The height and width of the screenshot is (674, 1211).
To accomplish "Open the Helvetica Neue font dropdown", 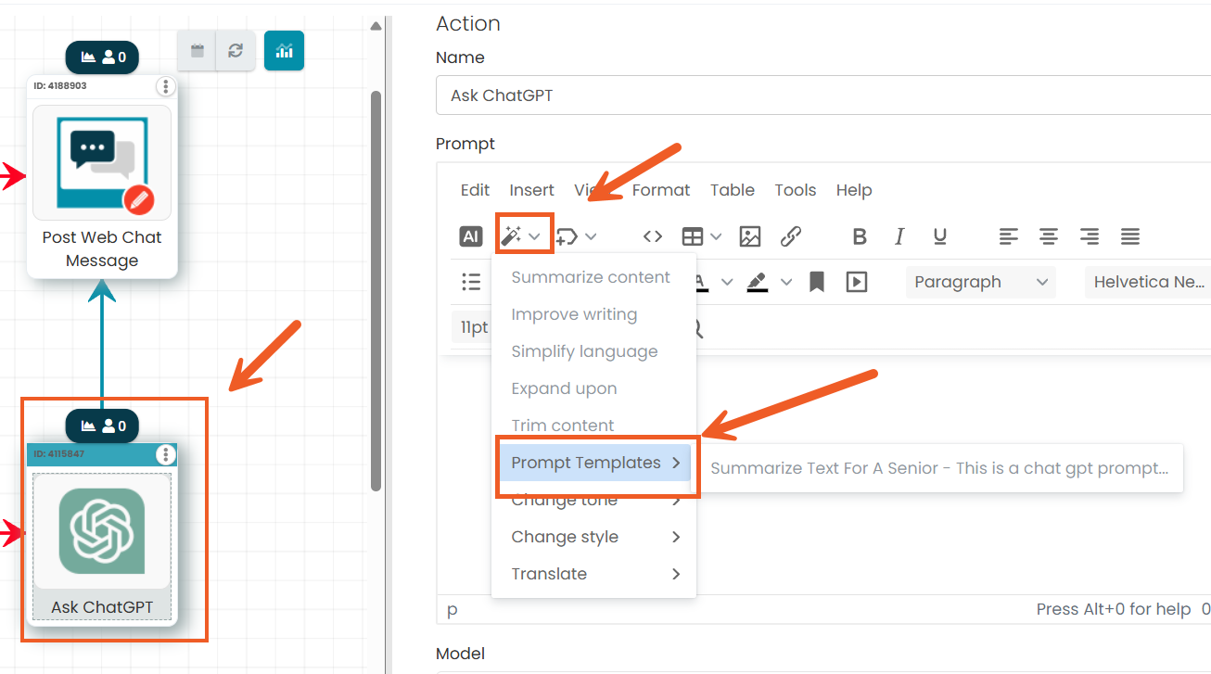I will 1148,282.
